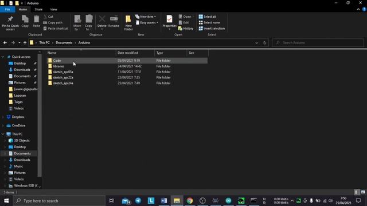Select the sketch_apr22a folder

pyautogui.click(x=127, y=77)
